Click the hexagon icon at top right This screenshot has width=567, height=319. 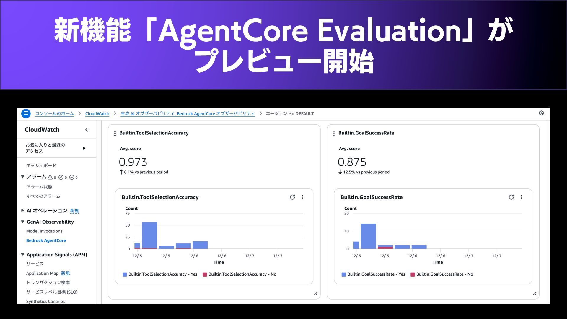coord(541,113)
